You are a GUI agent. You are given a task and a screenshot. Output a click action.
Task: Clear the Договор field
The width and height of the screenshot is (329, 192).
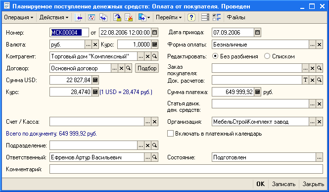click(x=122, y=68)
